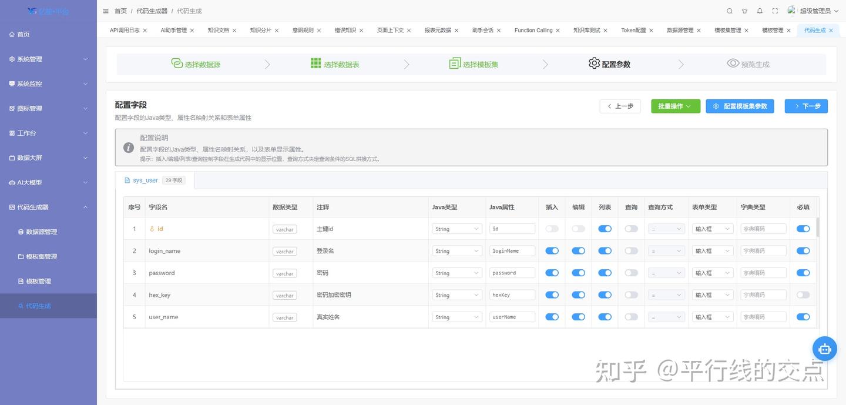The image size is (846, 405).
Task: Click the 配置参数 gear step icon
Action: pyautogui.click(x=594, y=63)
